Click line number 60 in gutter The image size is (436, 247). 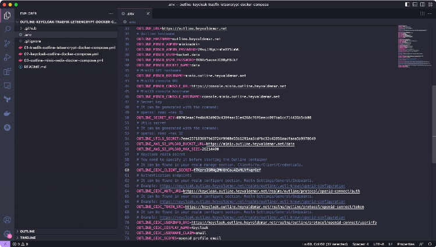coord(127,170)
